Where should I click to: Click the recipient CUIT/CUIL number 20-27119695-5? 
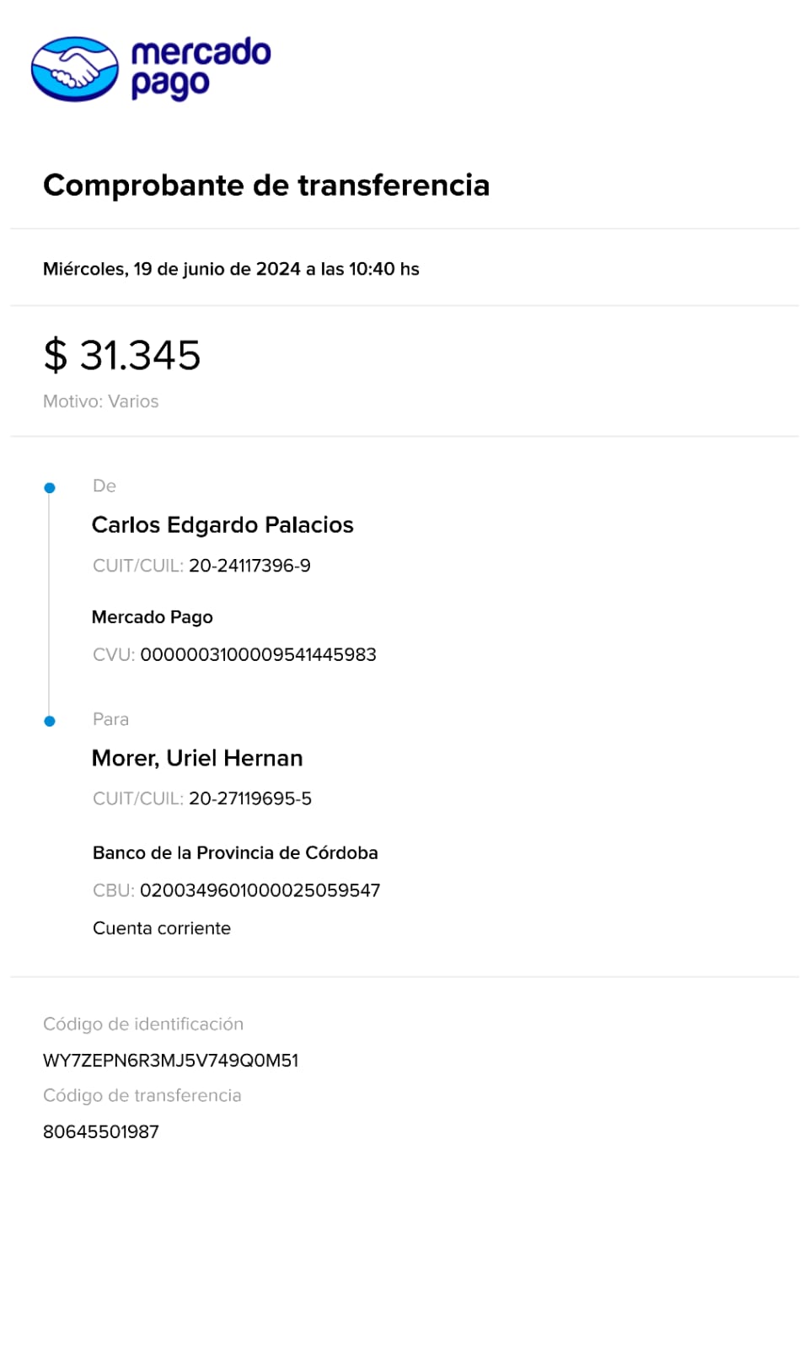pos(250,798)
